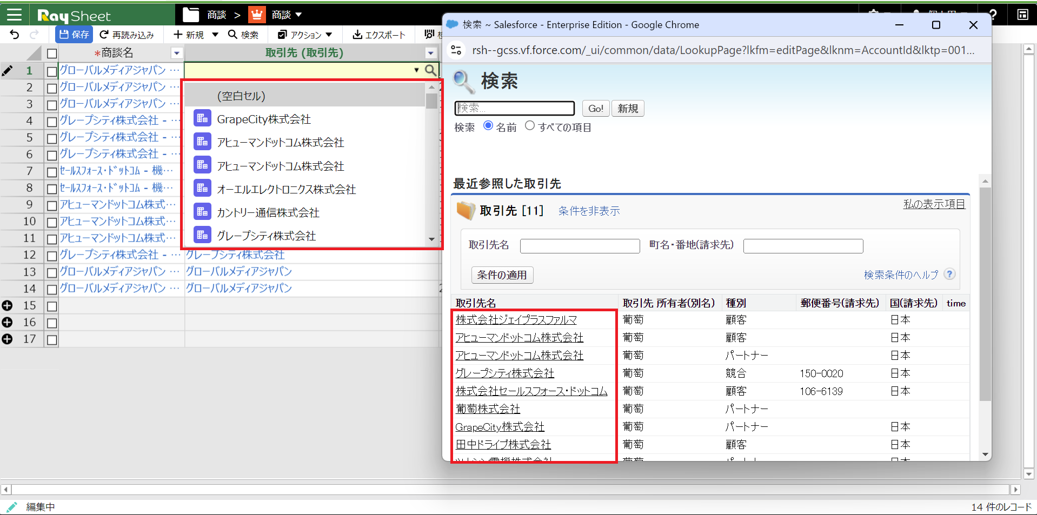Open the RaySheet hamburger menu
This screenshot has width=1037, height=515.
pyautogui.click(x=14, y=15)
